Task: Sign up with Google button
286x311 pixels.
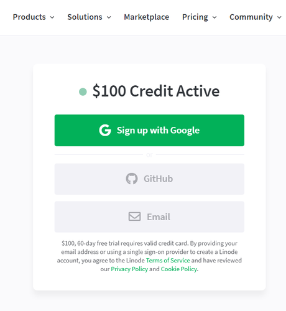Action: point(149,130)
